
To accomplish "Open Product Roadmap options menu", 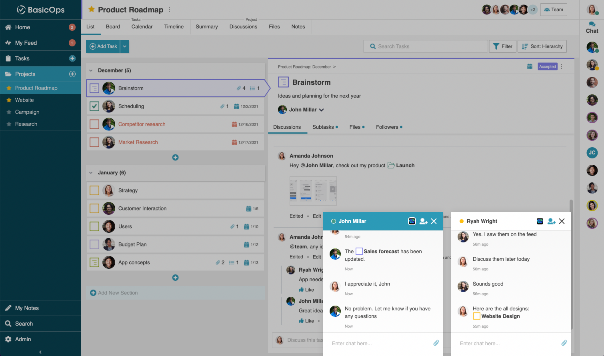I will coord(170,10).
